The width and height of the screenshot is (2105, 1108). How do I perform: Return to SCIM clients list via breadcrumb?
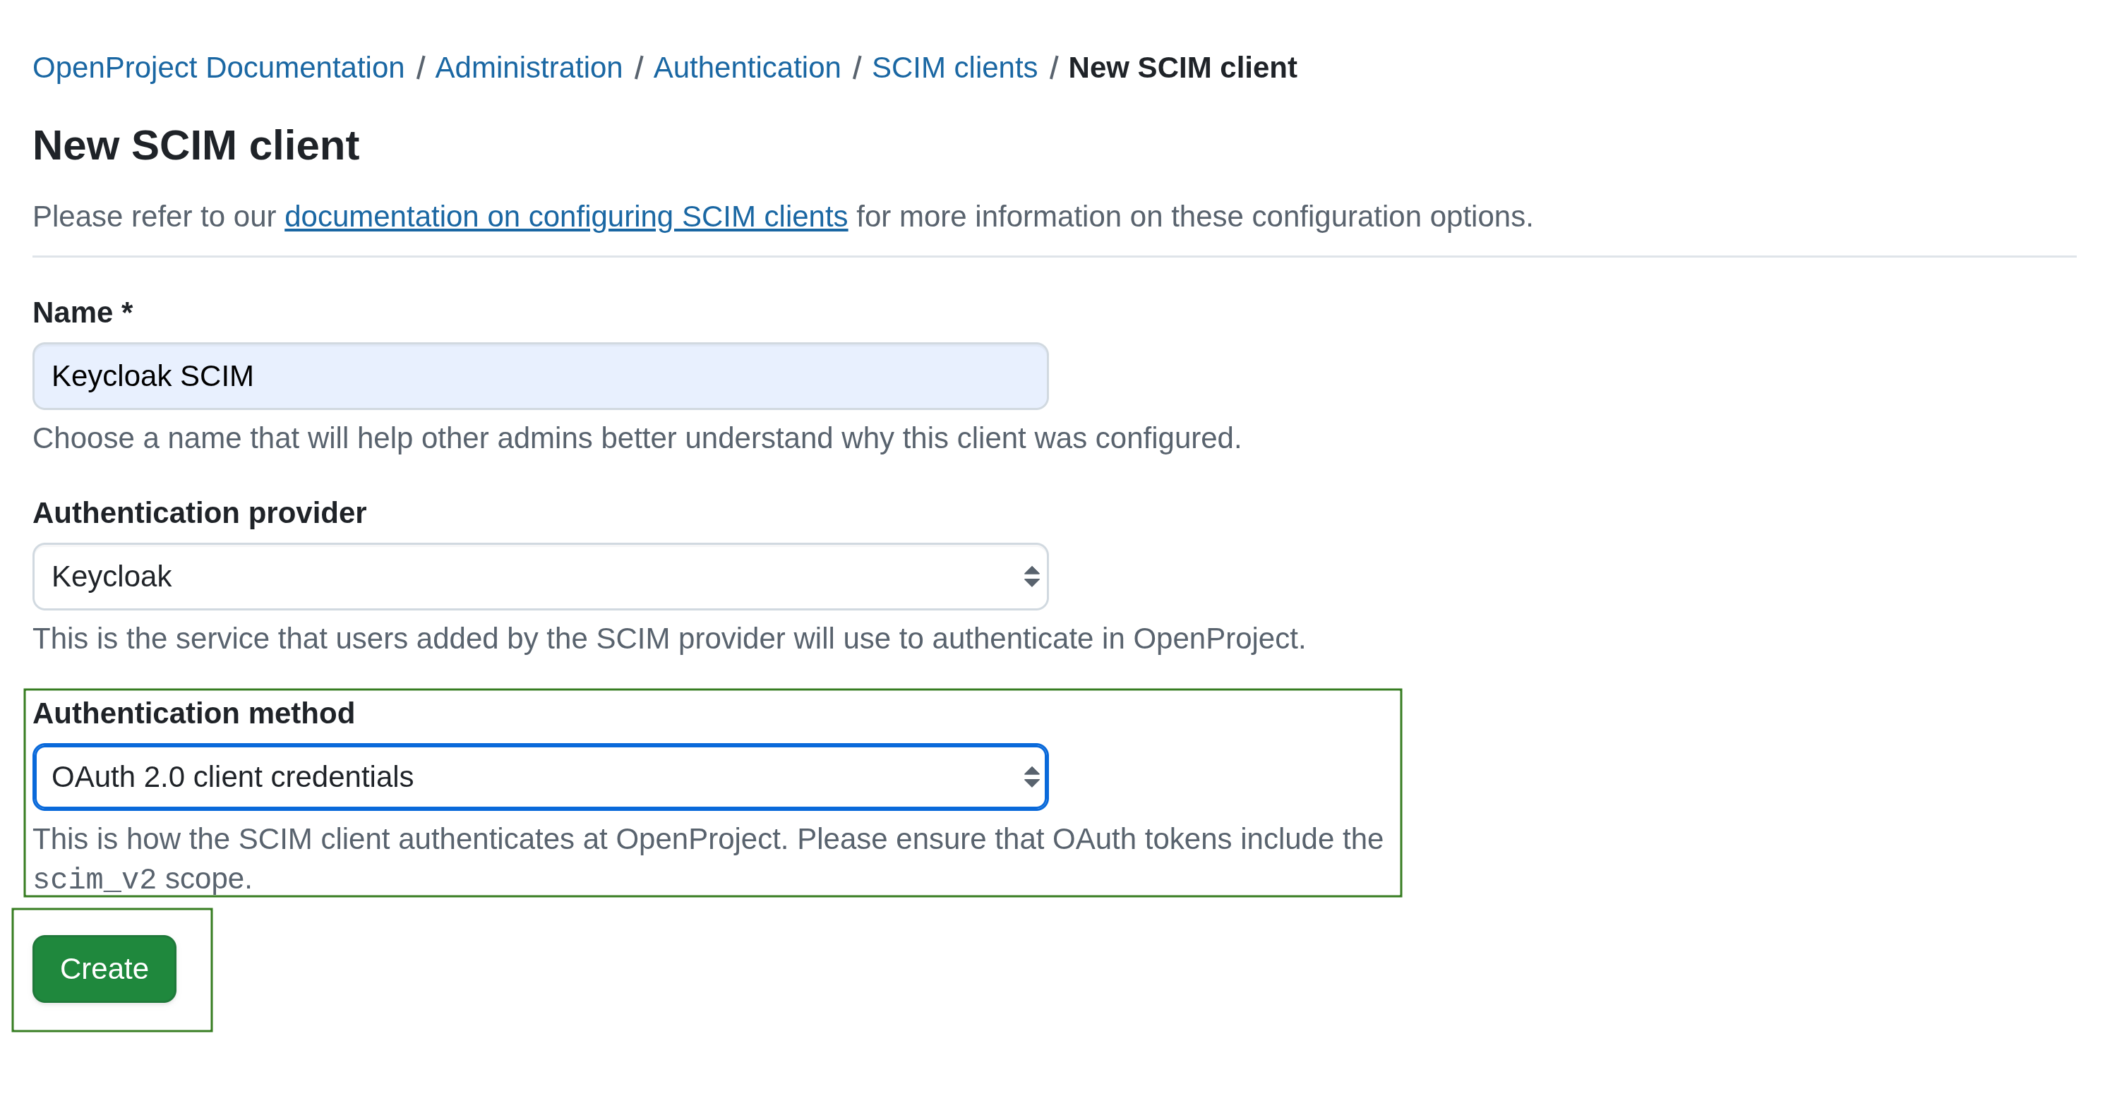(x=954, y=67)
